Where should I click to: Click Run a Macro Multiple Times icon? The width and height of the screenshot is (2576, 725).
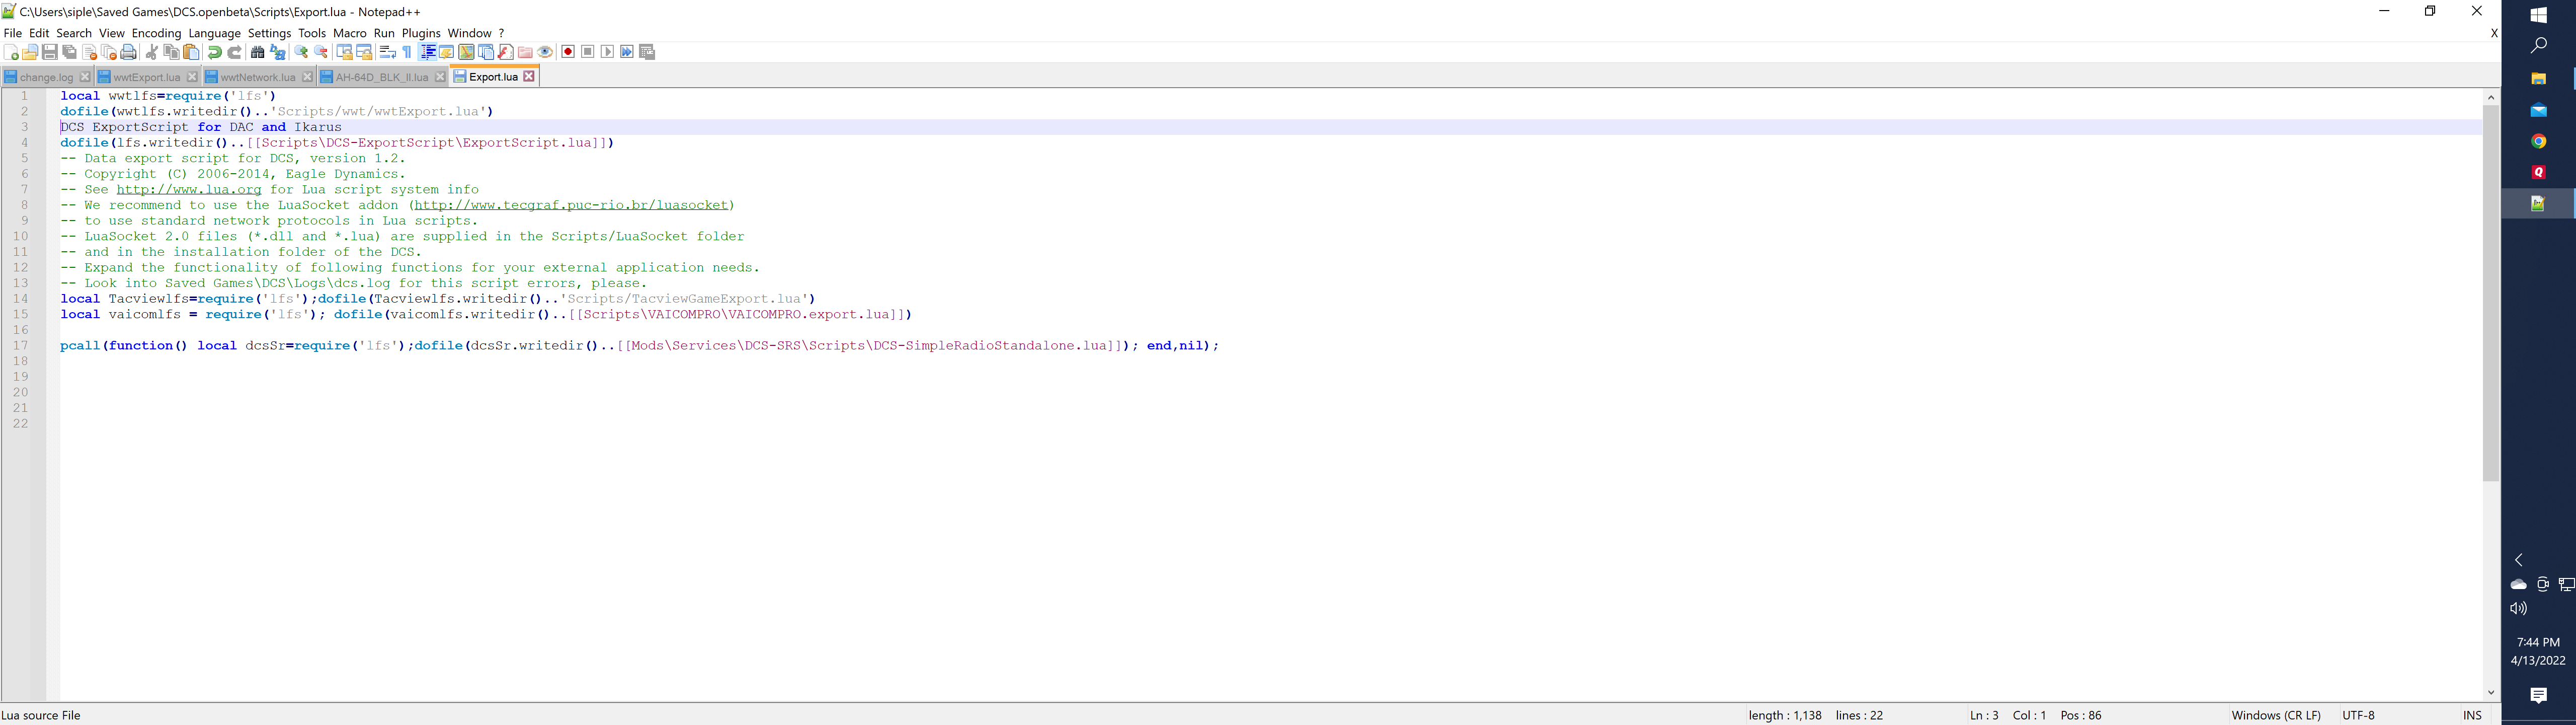pyautogui.click(x=627, y=52)
